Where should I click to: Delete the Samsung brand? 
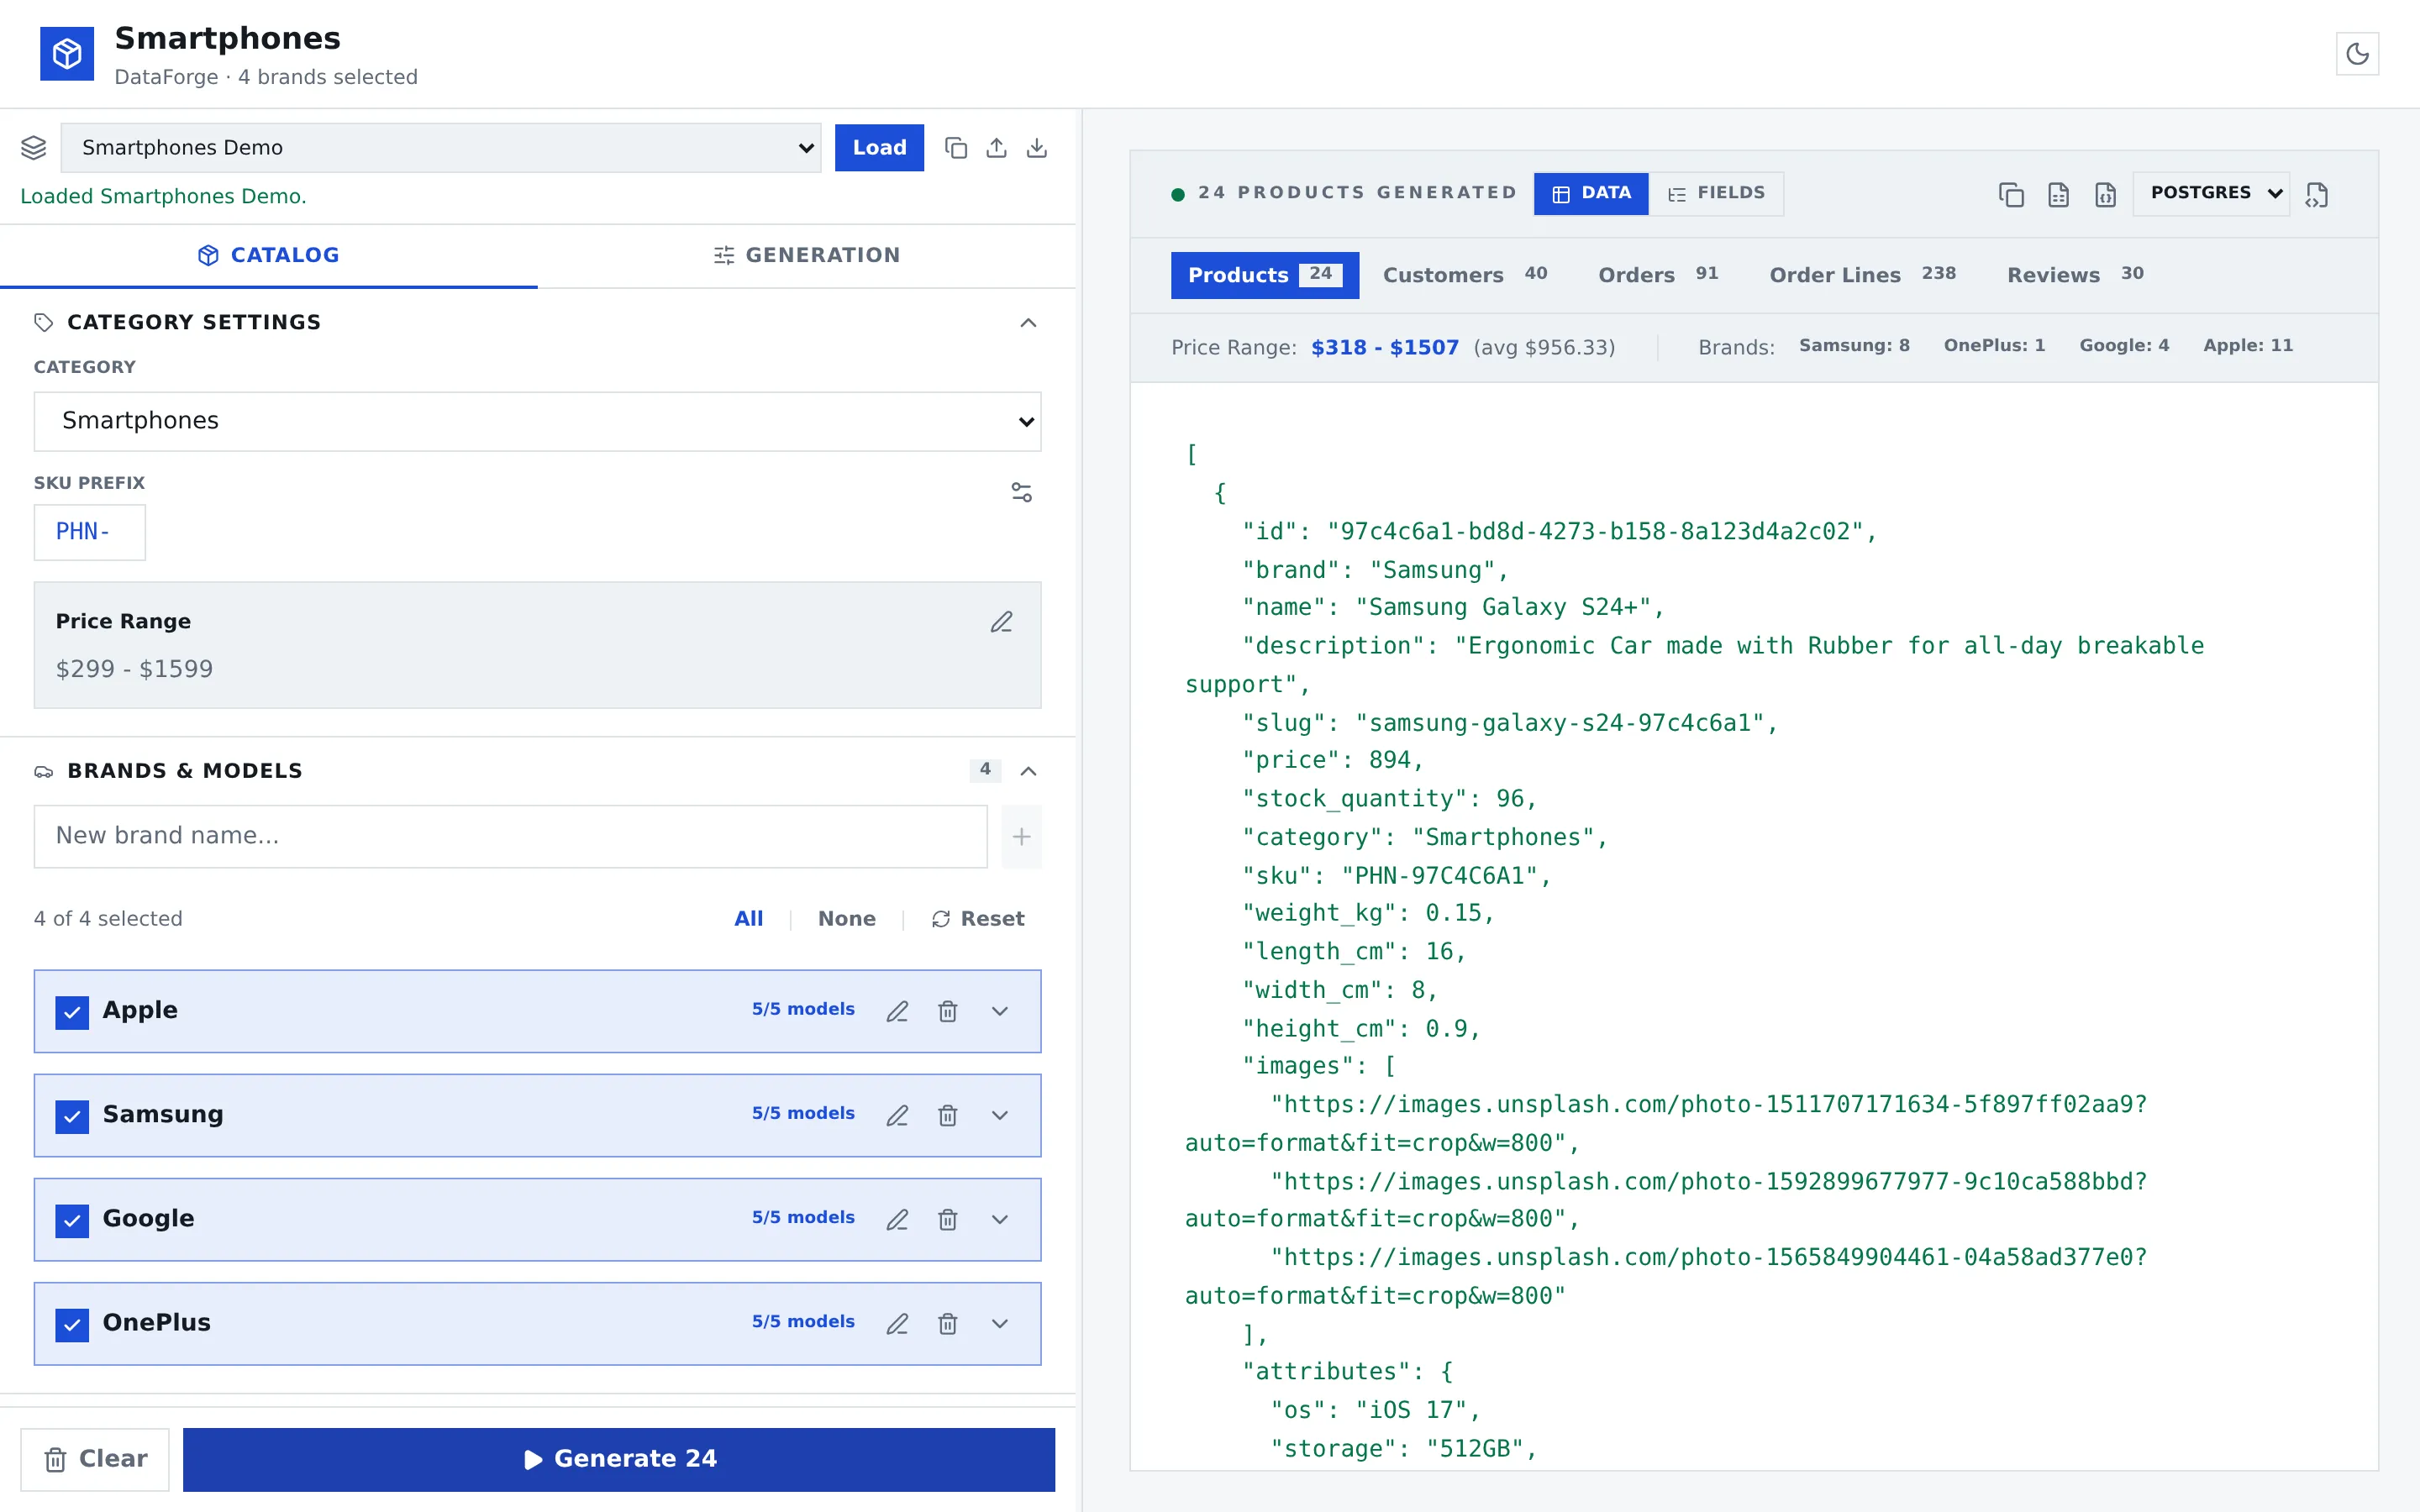click(947, 1115)
